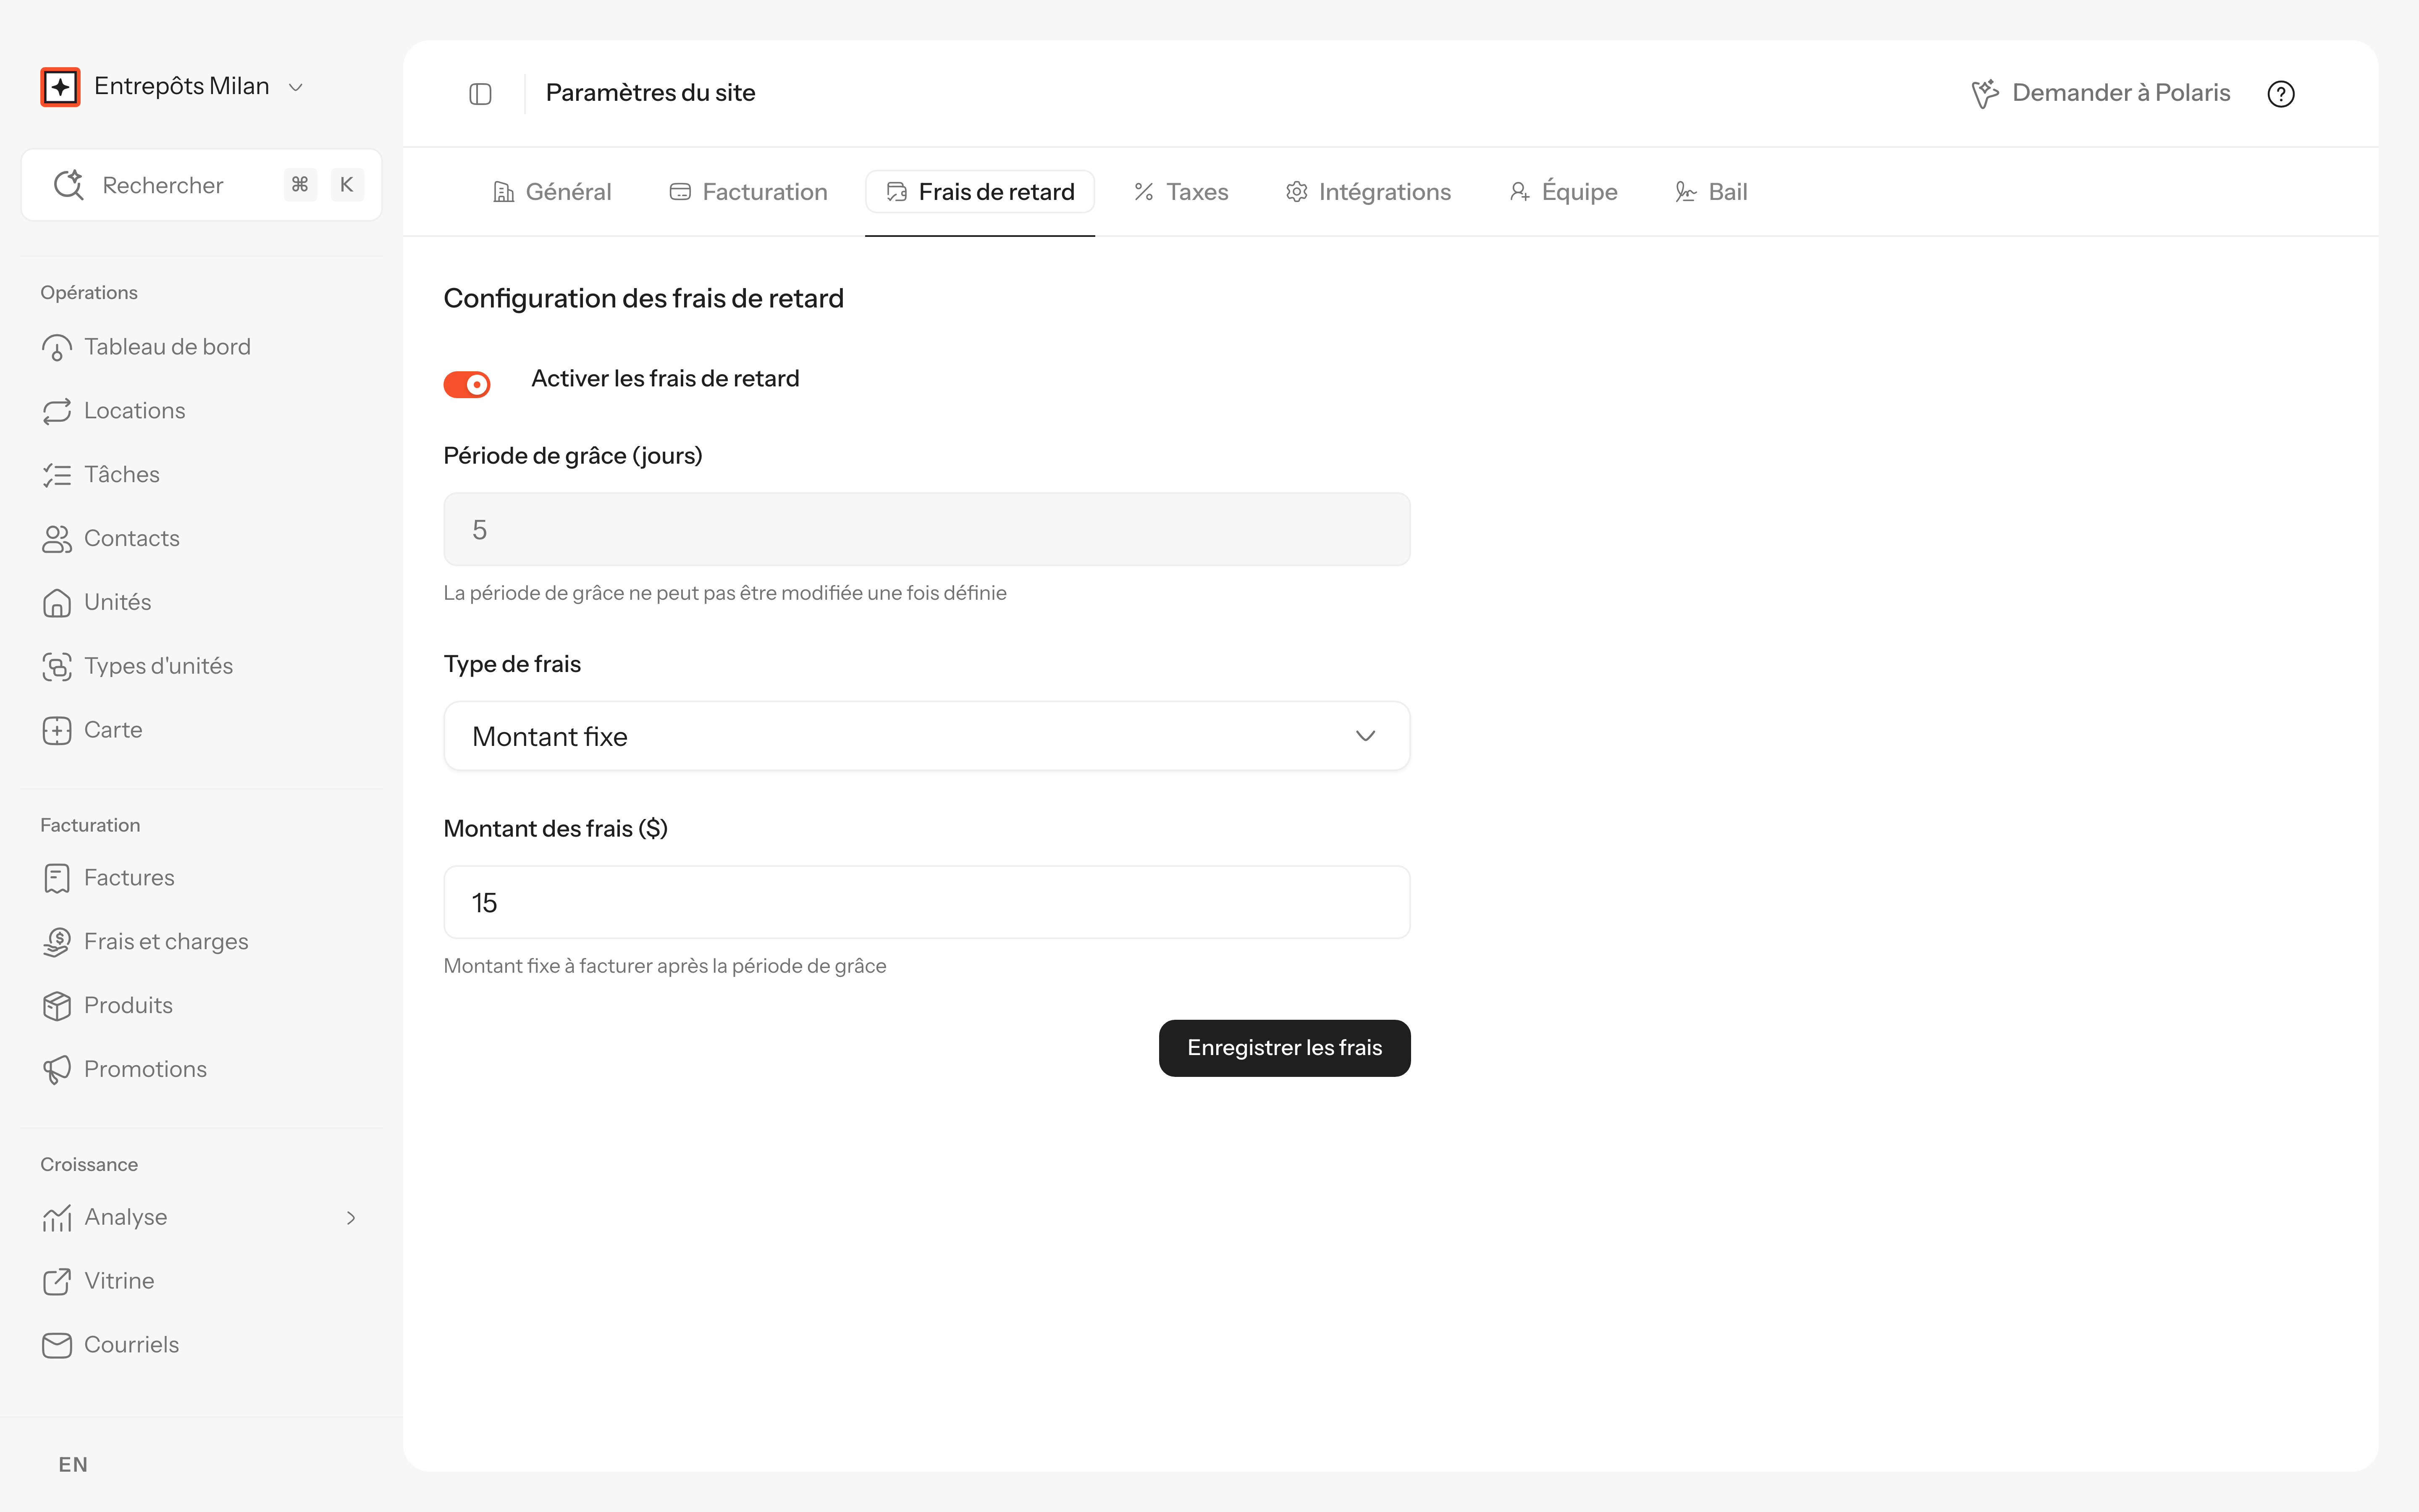Click the Unités house icon
The height and width of the screenshot is (1512, 2419).
coord(57,603)
